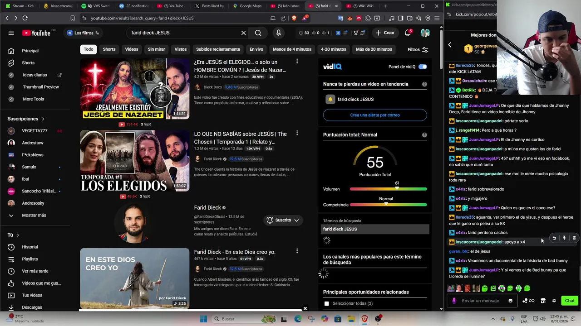
Task: Select the Videos filter chip
Action: tap(132, 49)
